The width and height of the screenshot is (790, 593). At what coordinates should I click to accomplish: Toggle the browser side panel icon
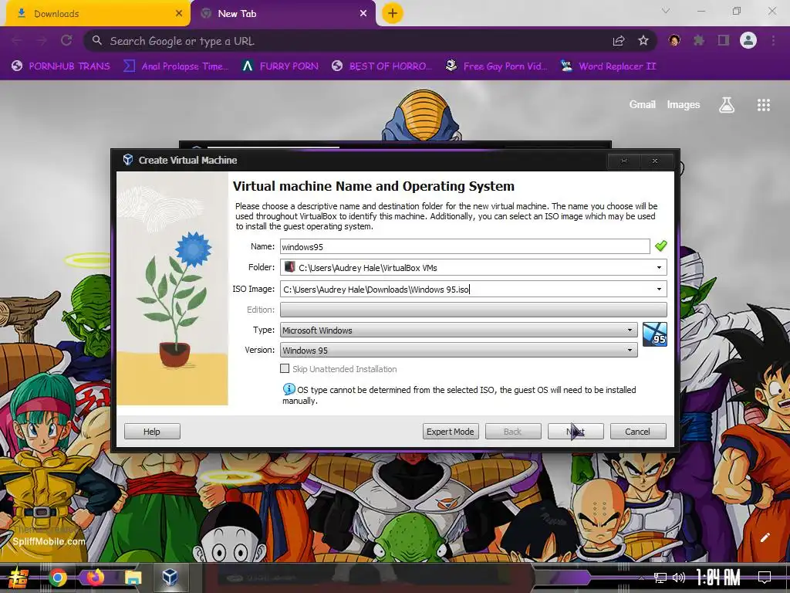click(x=724, y=40)
